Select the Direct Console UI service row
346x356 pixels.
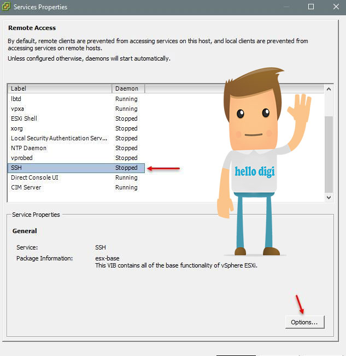pyautogui.click(x=76, y=177)
